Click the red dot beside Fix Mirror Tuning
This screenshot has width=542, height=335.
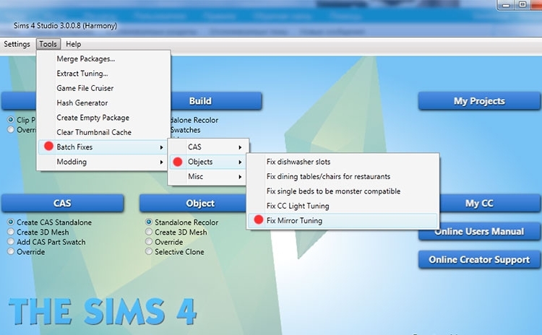pyautogui.click(x=259, y=221)
